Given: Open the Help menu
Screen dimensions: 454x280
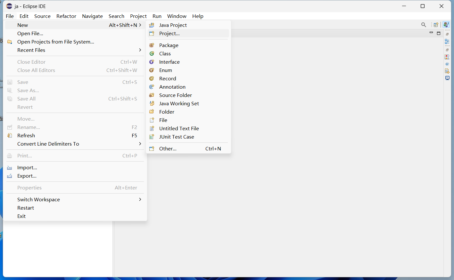Looking at the screenshot, I should (198, 16).
